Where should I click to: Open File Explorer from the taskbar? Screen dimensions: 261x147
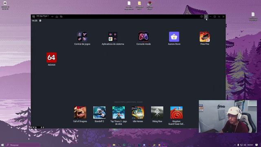114,145
